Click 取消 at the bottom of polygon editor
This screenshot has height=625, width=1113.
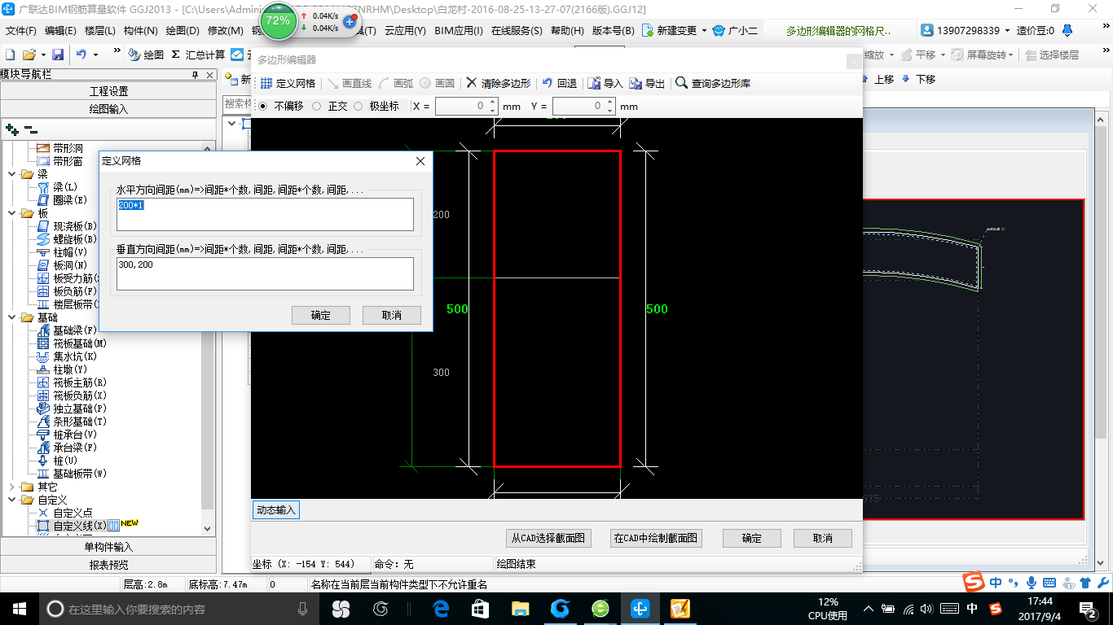click(822, 538)
